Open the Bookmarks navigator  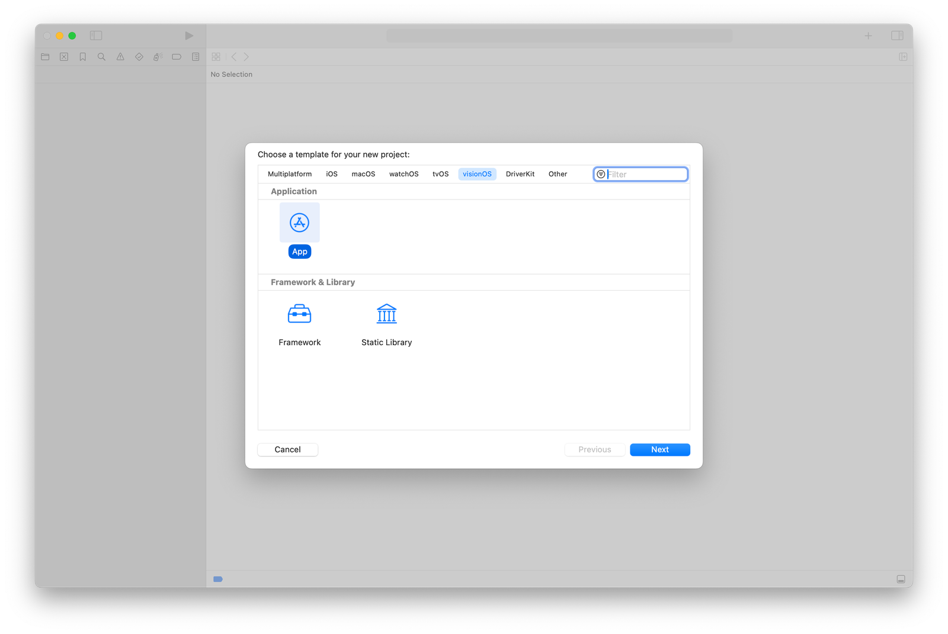point(82,56)
